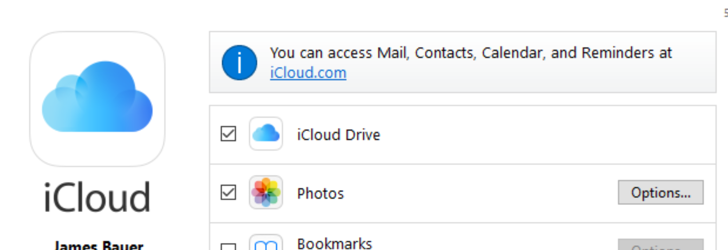Click empty area in the Photos row

(470, 193)
